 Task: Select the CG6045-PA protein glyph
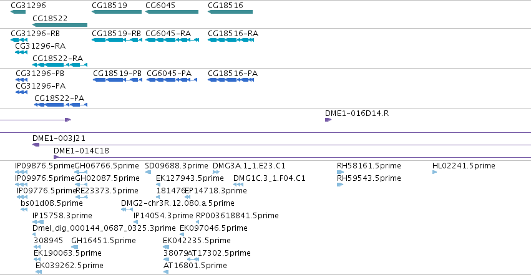pyautogui.click(x=172, y=80)
